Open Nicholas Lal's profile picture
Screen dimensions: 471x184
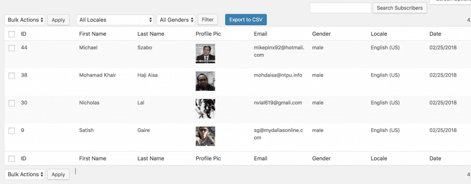tap(206, 108)
